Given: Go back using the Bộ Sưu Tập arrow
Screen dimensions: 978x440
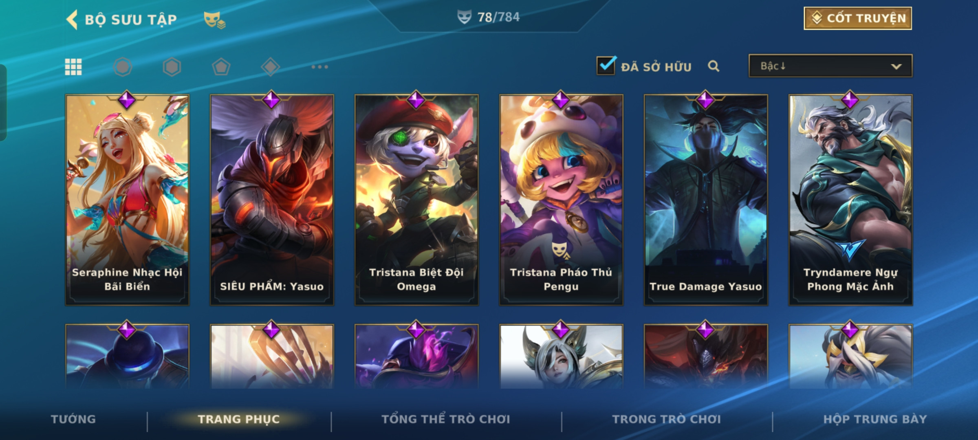Looking at the screenshot, I should (72, 20).
